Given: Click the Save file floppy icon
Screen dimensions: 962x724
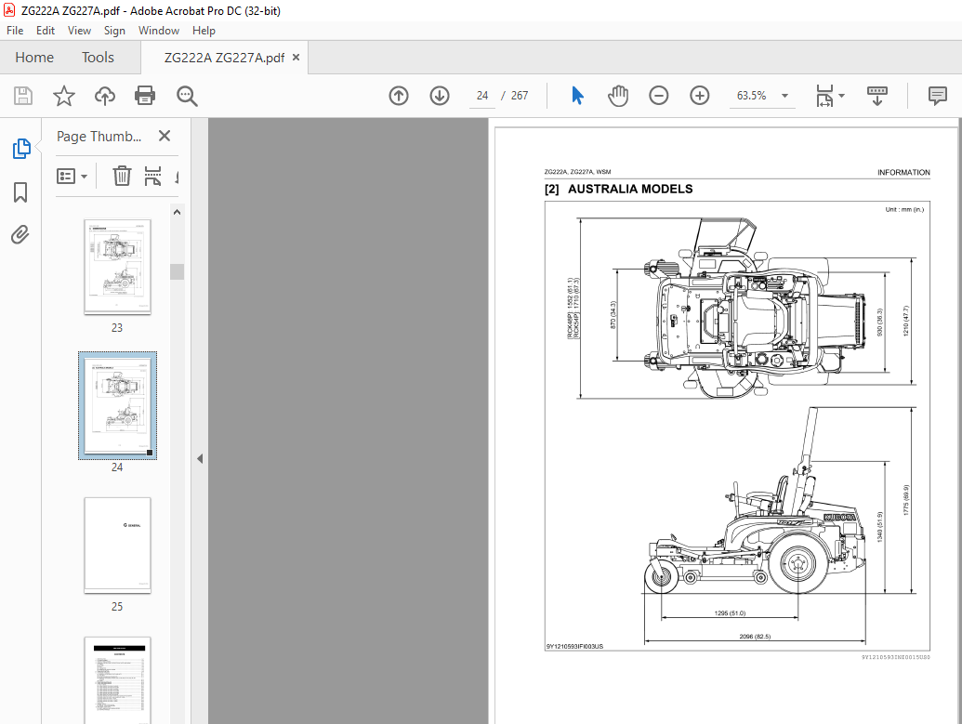Looking at the screenshot, I should (x=23, y=96).
